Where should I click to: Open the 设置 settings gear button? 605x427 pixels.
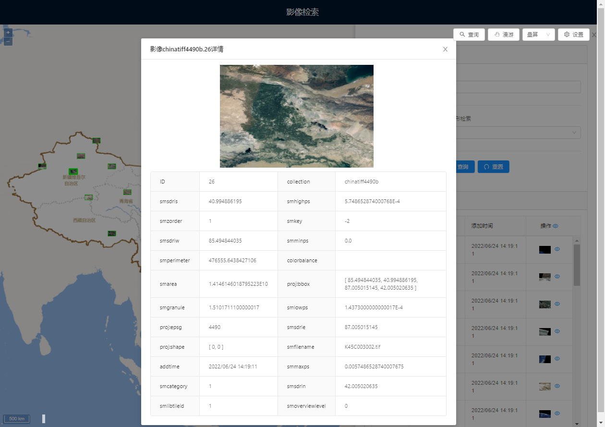573,35
